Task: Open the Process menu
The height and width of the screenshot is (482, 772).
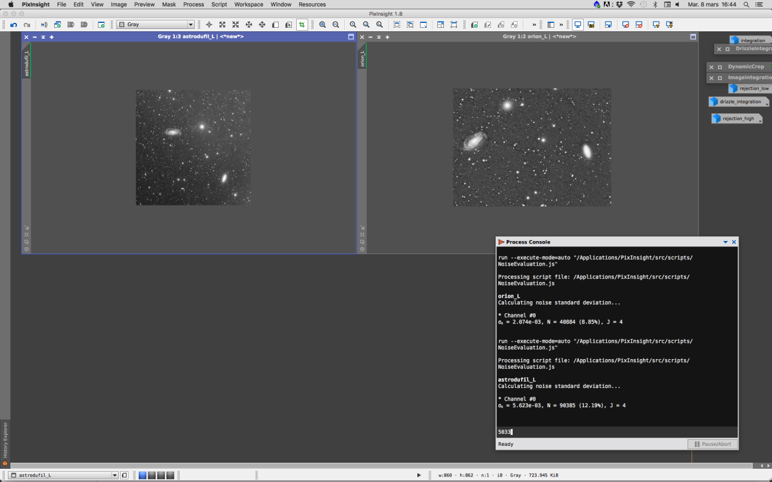Action: (193, 4)
